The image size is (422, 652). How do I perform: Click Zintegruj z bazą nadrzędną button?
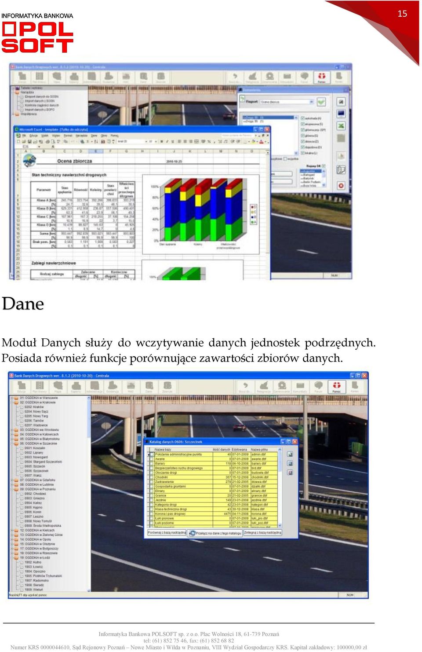(263, 532)
